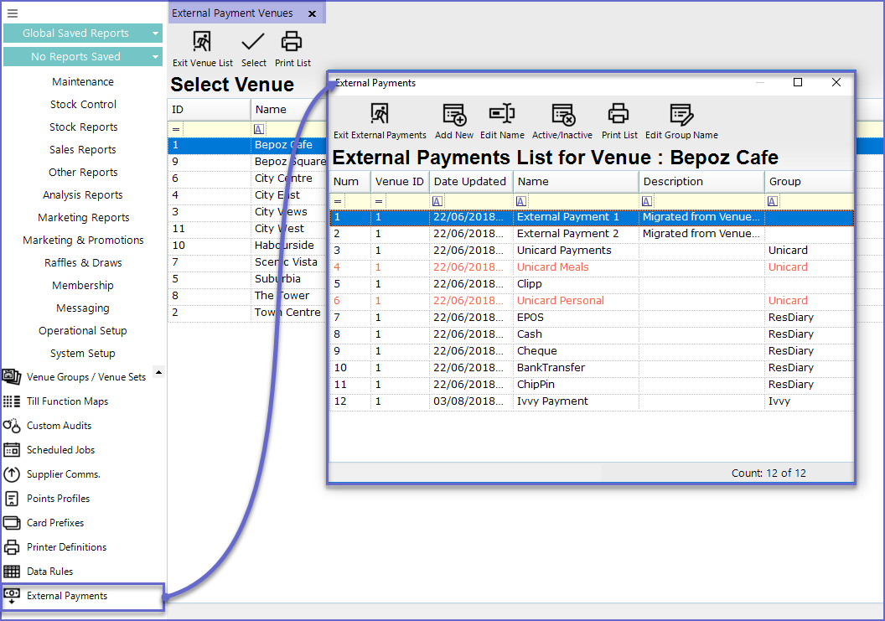The height and width of the screenshot is (621, 885).
Task: Click the Edit Name icon
Action: (501, 114)
